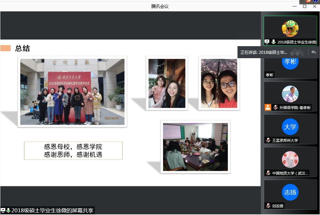Maximize the 腾讯会议 window
Screen dimensions: 320x215
point(304,6)
